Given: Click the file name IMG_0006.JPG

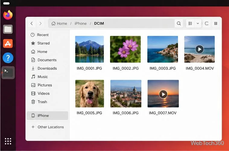Looking at the screenshot, I should tap(126, 113).
